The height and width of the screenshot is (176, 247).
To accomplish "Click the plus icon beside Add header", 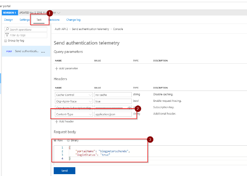I will 57,122.
